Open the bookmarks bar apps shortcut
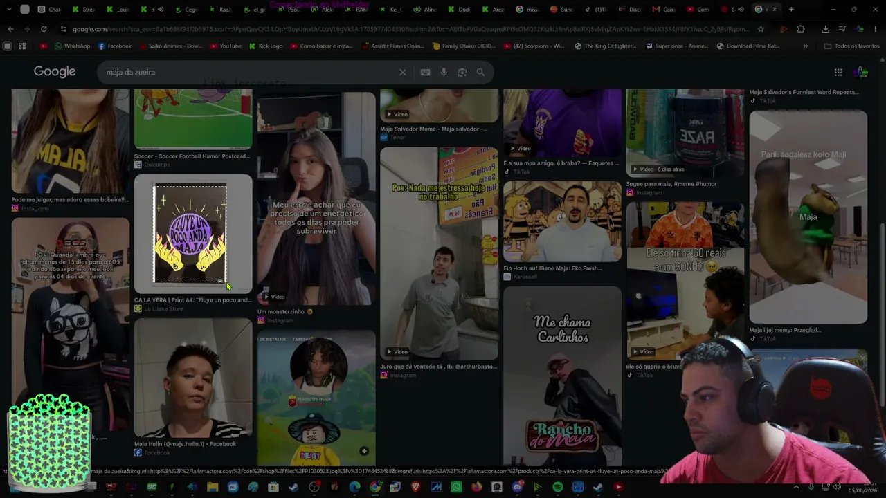 click(22, 46)
